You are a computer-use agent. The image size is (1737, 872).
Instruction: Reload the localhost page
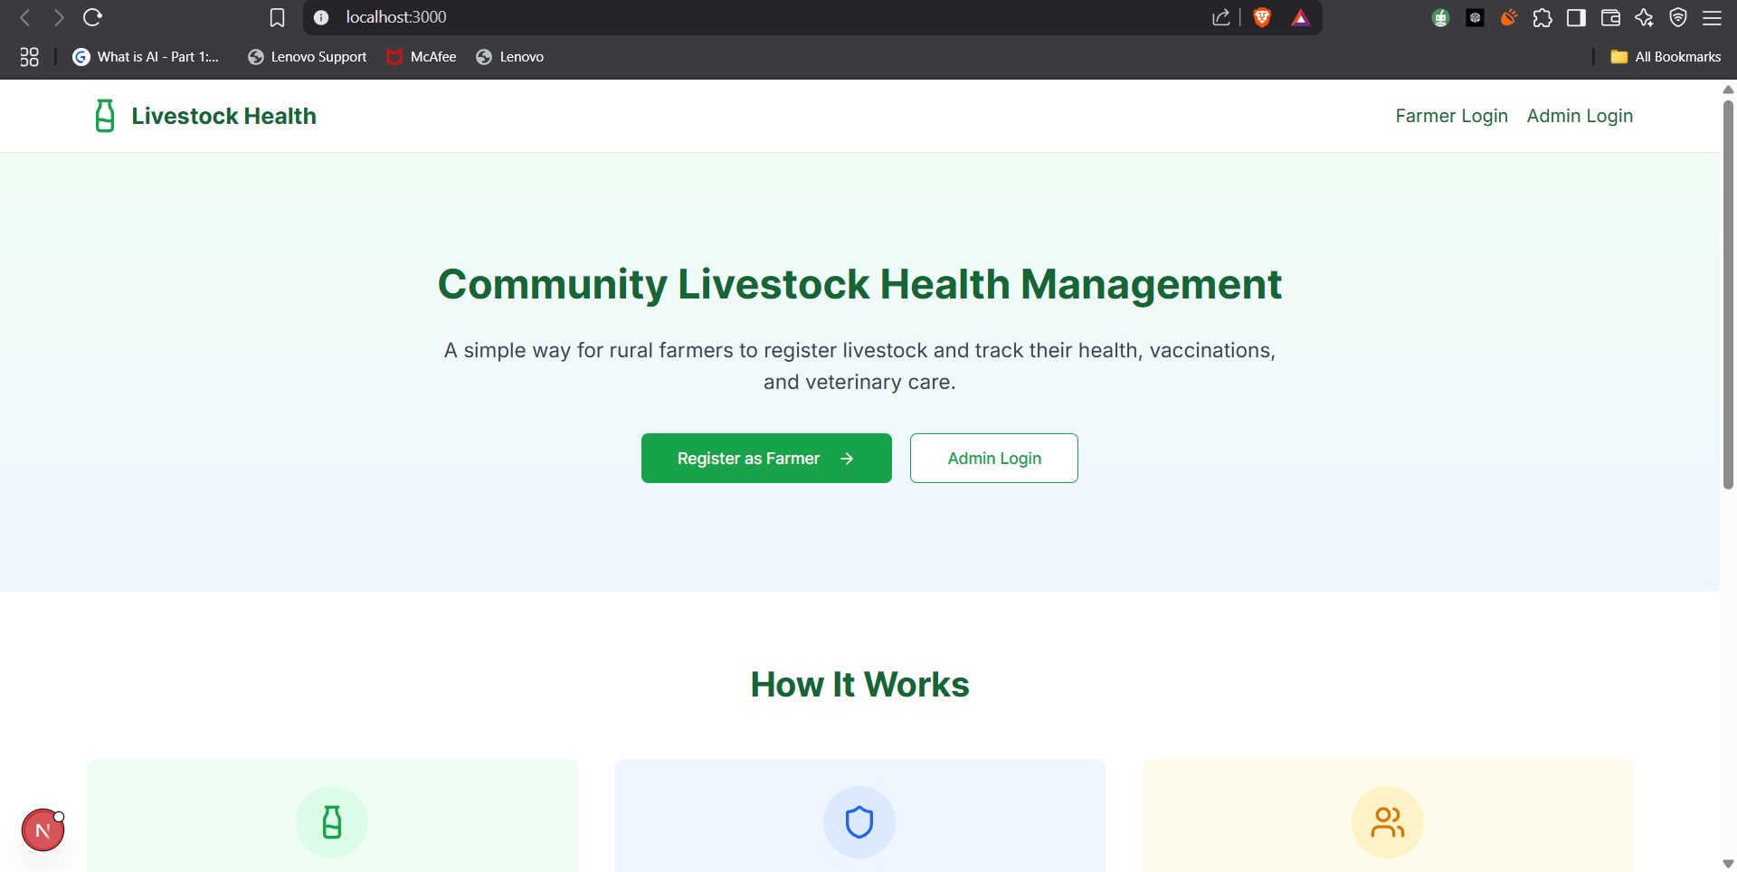93,17
